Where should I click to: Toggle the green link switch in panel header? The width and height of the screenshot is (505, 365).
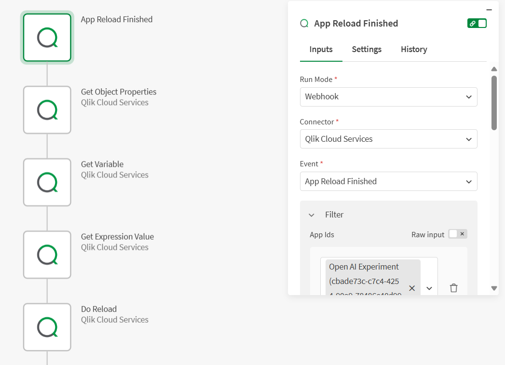pos(477,23)
